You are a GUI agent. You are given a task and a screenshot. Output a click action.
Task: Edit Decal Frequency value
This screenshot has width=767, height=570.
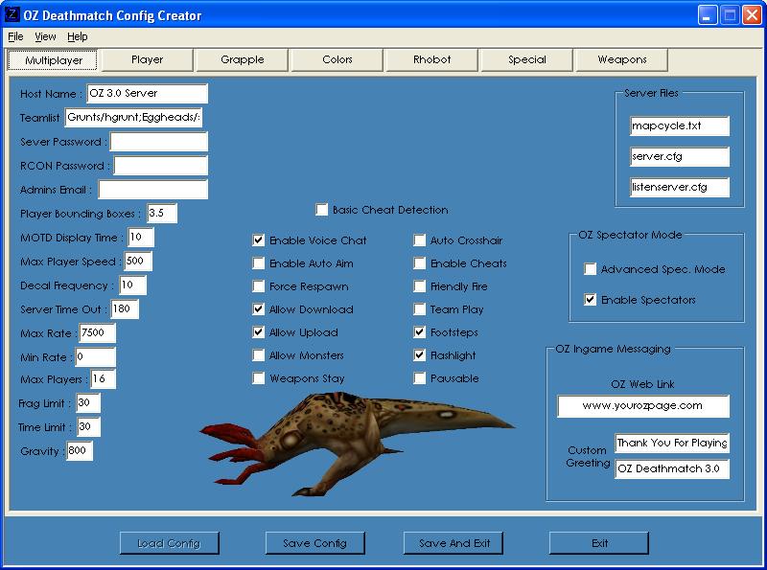click(x=132, y=285)
